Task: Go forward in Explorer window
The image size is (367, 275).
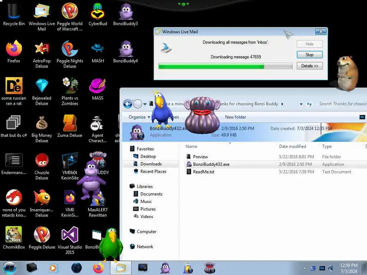Action: click(x=138, y=104)
